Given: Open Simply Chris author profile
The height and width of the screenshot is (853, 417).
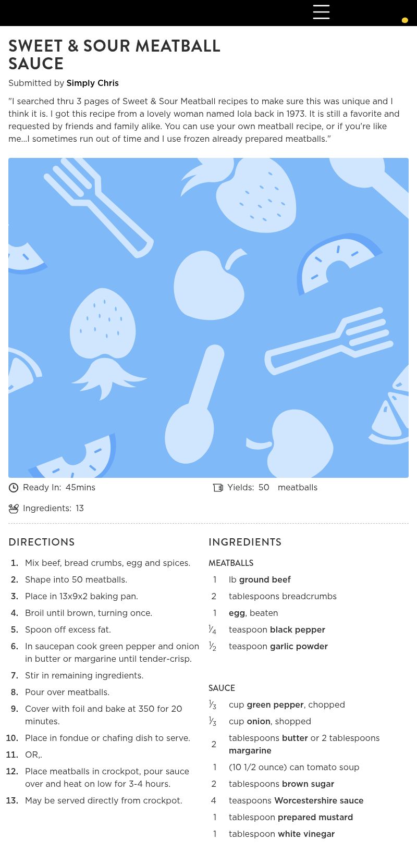Looking at the screenshot, I should pyautogui.click(x=92, y=83).
